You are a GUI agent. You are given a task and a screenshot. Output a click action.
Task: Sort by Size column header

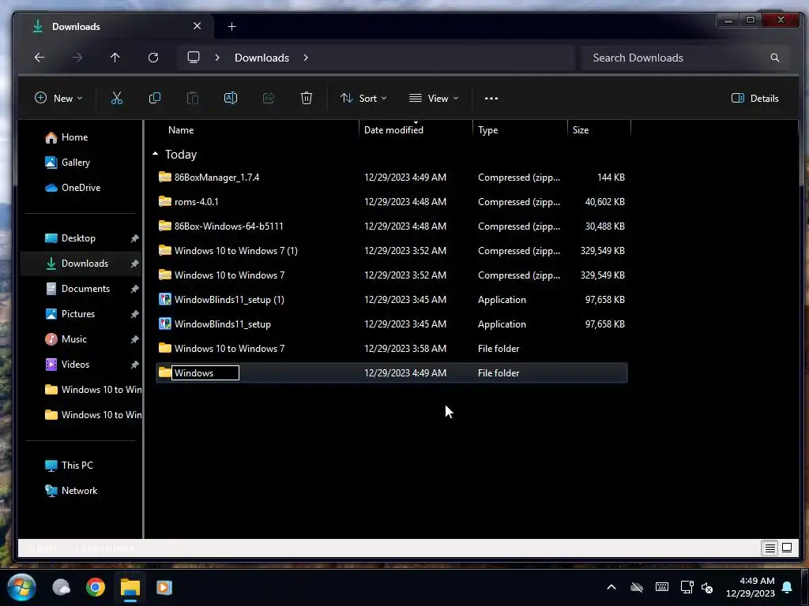pyautogui.click(x=581, y=130)
